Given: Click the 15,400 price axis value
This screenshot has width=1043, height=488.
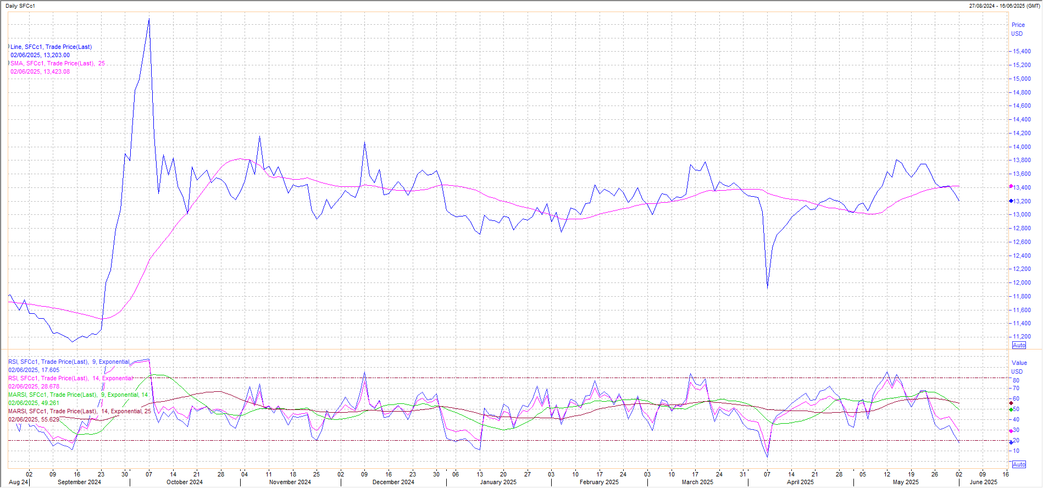Looking at the screenshot, I should (1022, 52).
